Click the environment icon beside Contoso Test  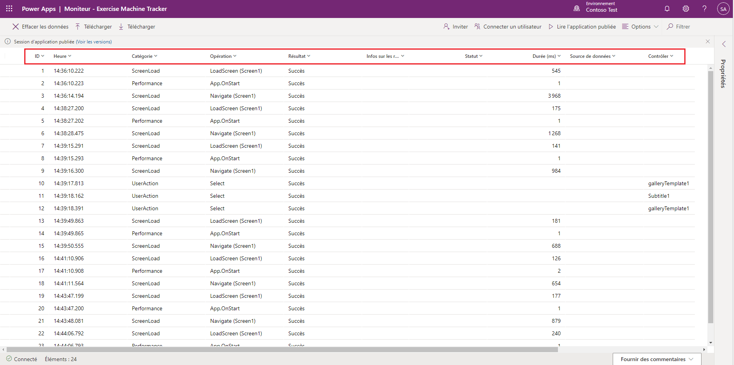pyautogui.click(x=577, y=8)
